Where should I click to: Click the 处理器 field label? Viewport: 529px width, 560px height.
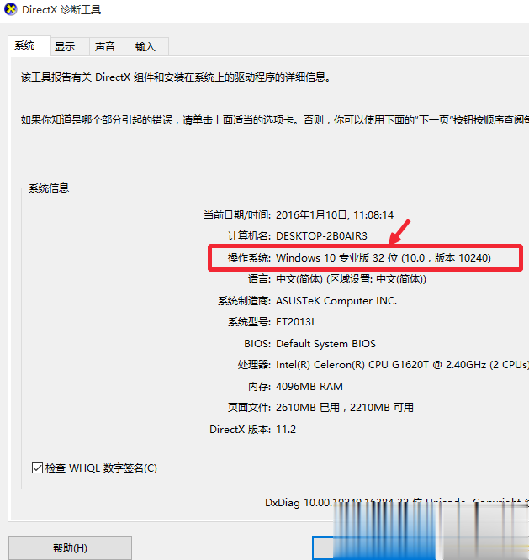254,365
